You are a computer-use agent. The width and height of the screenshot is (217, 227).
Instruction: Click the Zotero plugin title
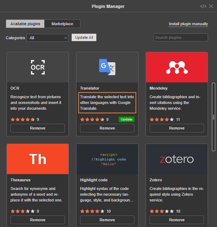click(156, 180)
